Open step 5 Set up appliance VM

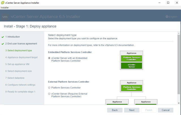(x=17, y=64)
